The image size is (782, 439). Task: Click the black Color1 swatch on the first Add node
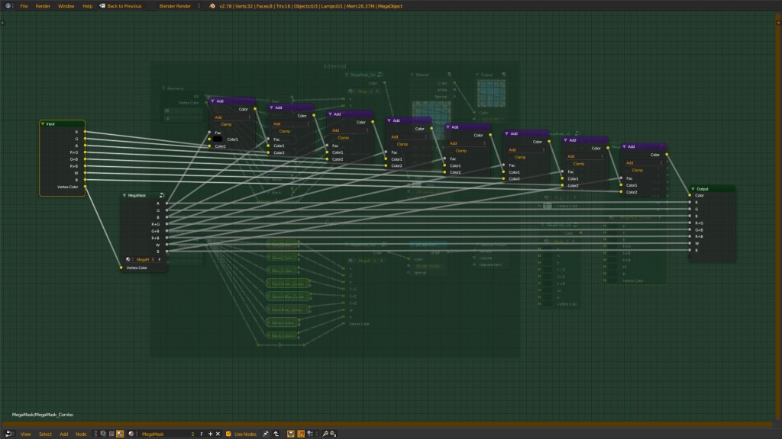[218, 139]
